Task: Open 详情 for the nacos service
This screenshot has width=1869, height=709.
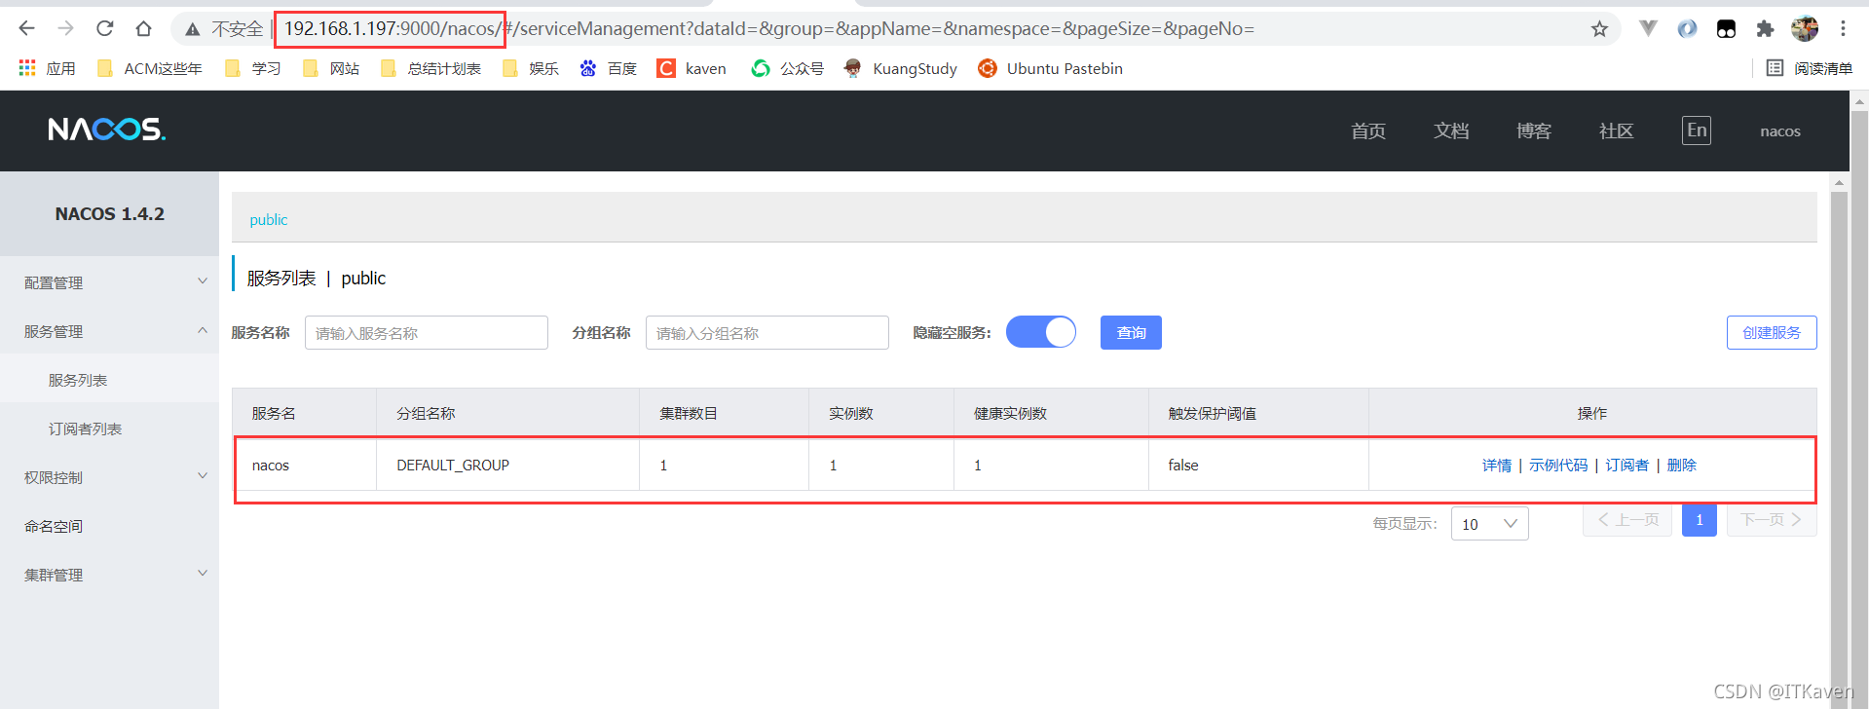Action: coord(1497,466)
